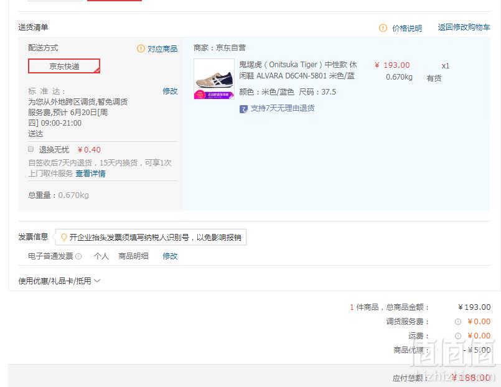Open 查看详情 for 退换无忧 service
This screenshot has height=387, width=501.
[x=90, y=174]
